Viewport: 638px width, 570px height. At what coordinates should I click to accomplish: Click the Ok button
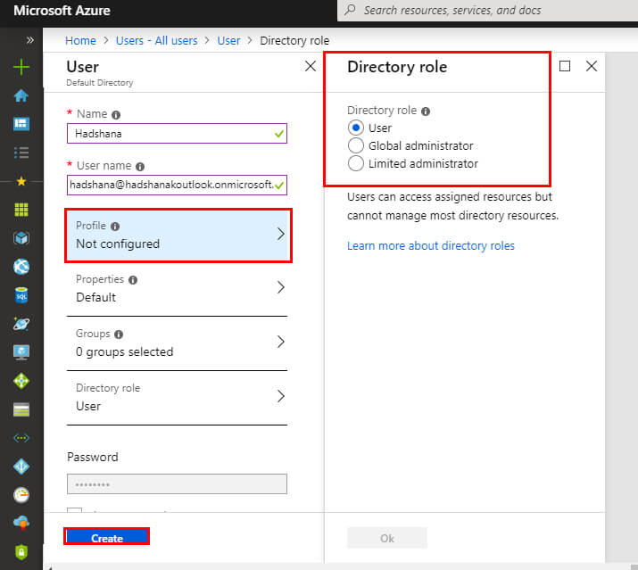click(387, 538)
